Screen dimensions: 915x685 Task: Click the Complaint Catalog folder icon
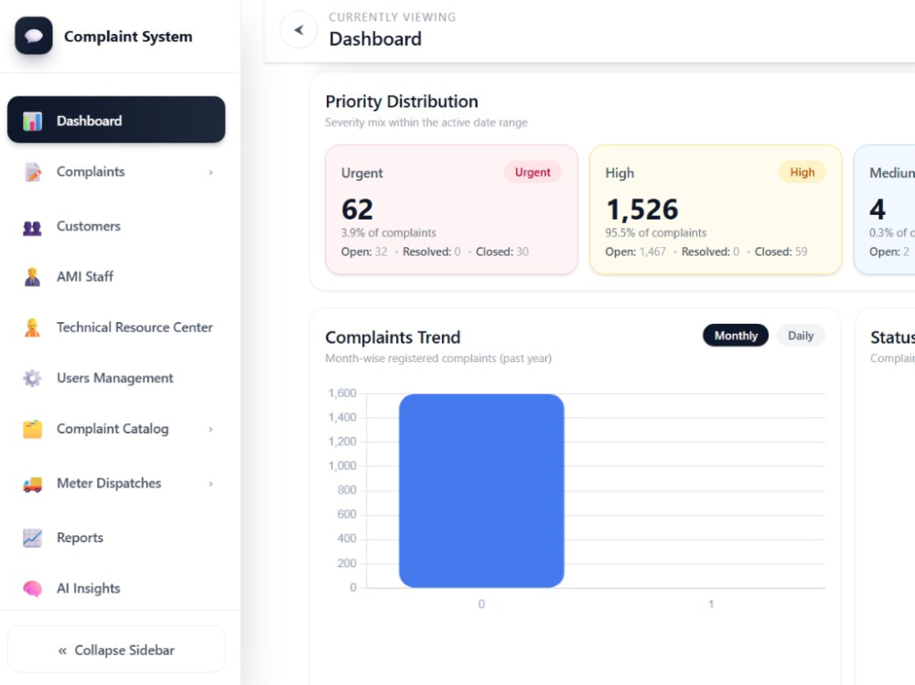coord(32,429)
